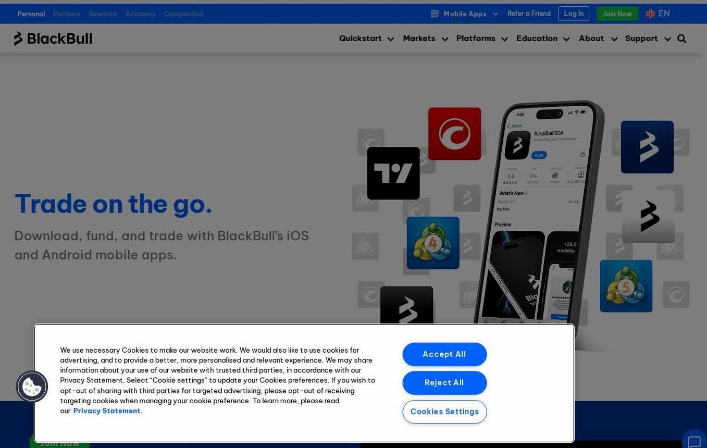
Task: Reject all cookies
Action: pos(444,383)
